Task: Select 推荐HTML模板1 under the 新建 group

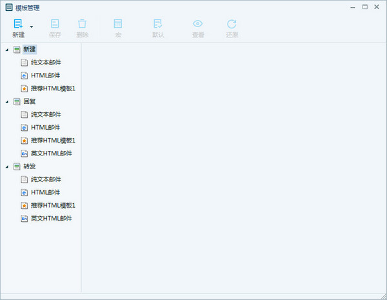Action: [x=53, y=88]
